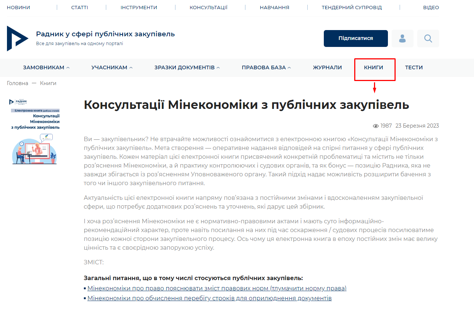This screenshot has width=474, height=312.
Task: Select the КНИГИ menu item
Action: (374, 67)
